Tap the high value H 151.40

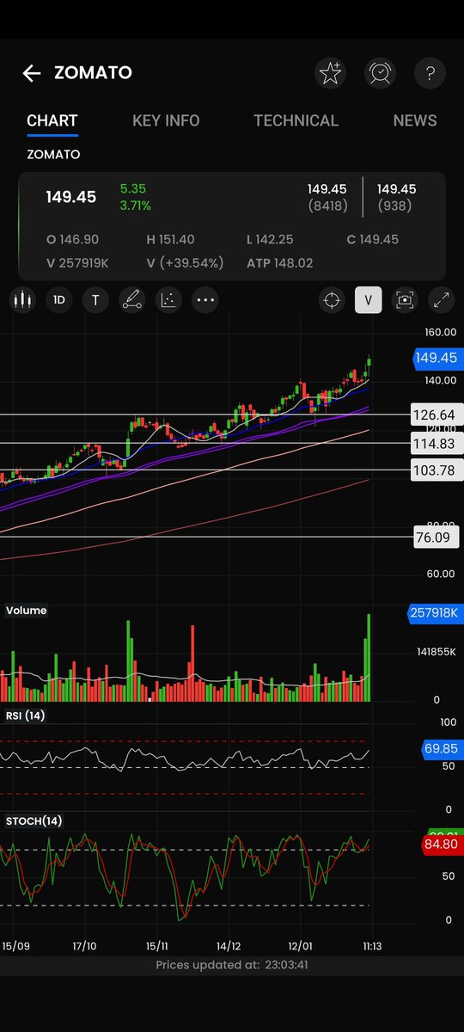[x=170, y=239]
